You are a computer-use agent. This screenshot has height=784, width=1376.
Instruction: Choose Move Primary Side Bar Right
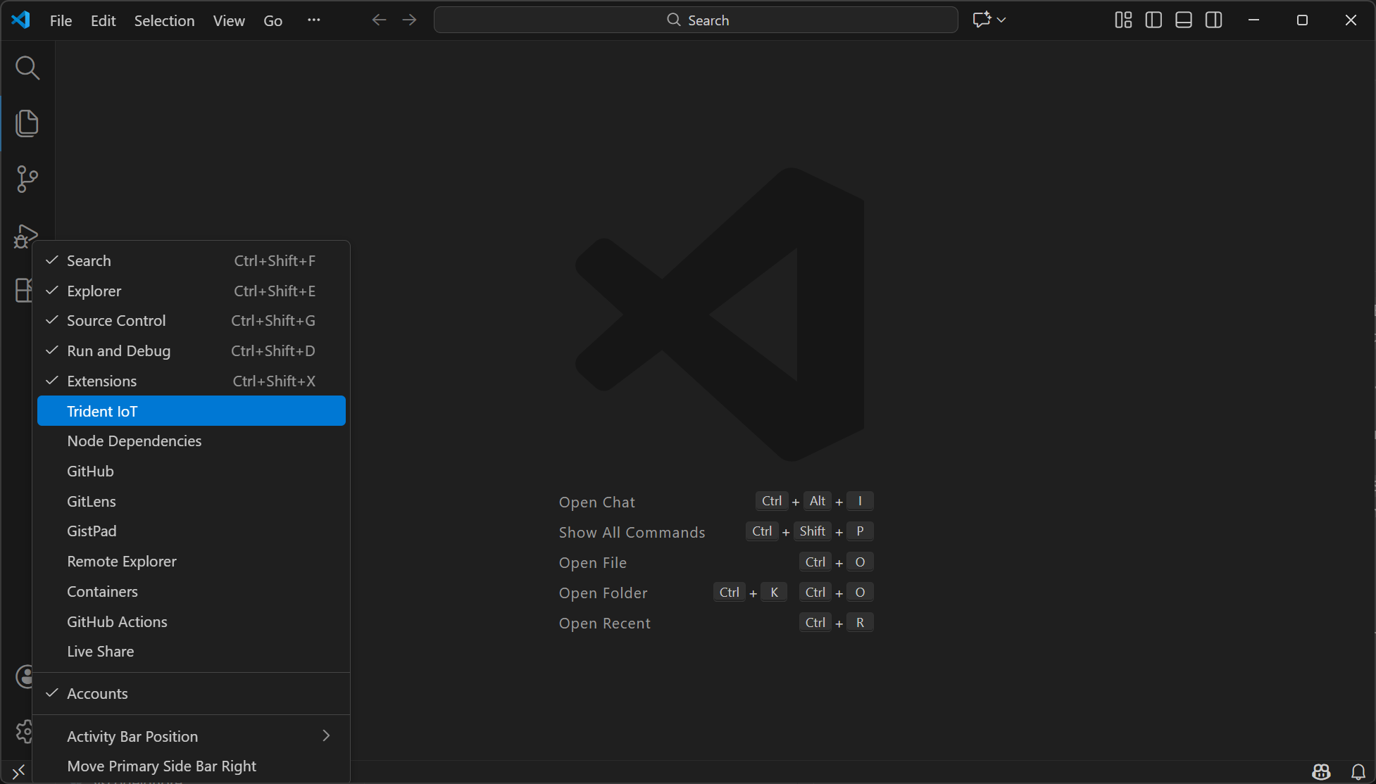(x=192, y=766)
